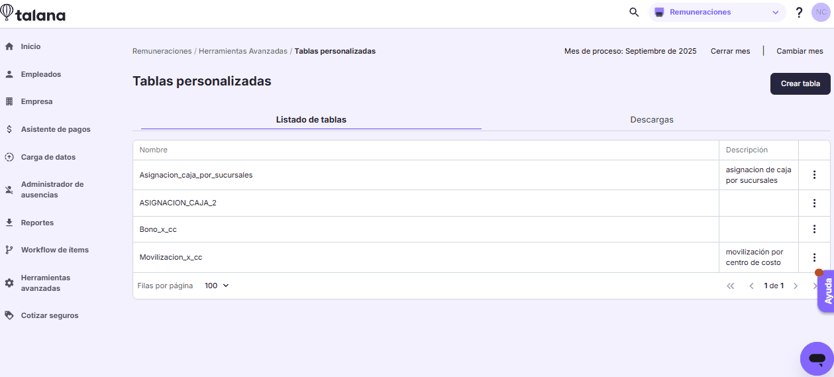Click the NC user avatar
This screenshot has height=377, width=834.
click(x=821, y=13)
